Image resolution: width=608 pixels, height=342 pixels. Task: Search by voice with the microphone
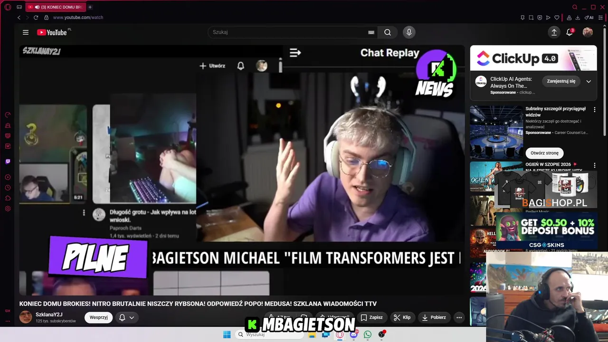tap(409, 32)
